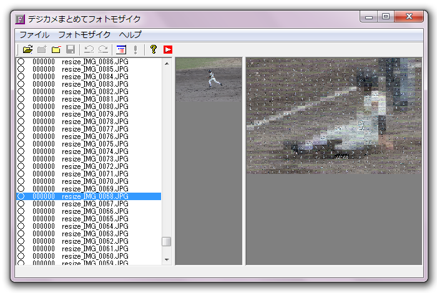
Task: Click circle beside resize_IMG_0065.JPG
Action: (x=21, y=219)
